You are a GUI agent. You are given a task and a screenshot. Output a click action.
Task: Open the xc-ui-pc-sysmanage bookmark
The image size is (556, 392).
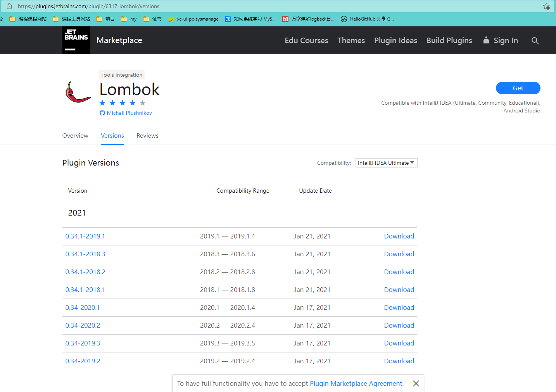tap(193, 19)
